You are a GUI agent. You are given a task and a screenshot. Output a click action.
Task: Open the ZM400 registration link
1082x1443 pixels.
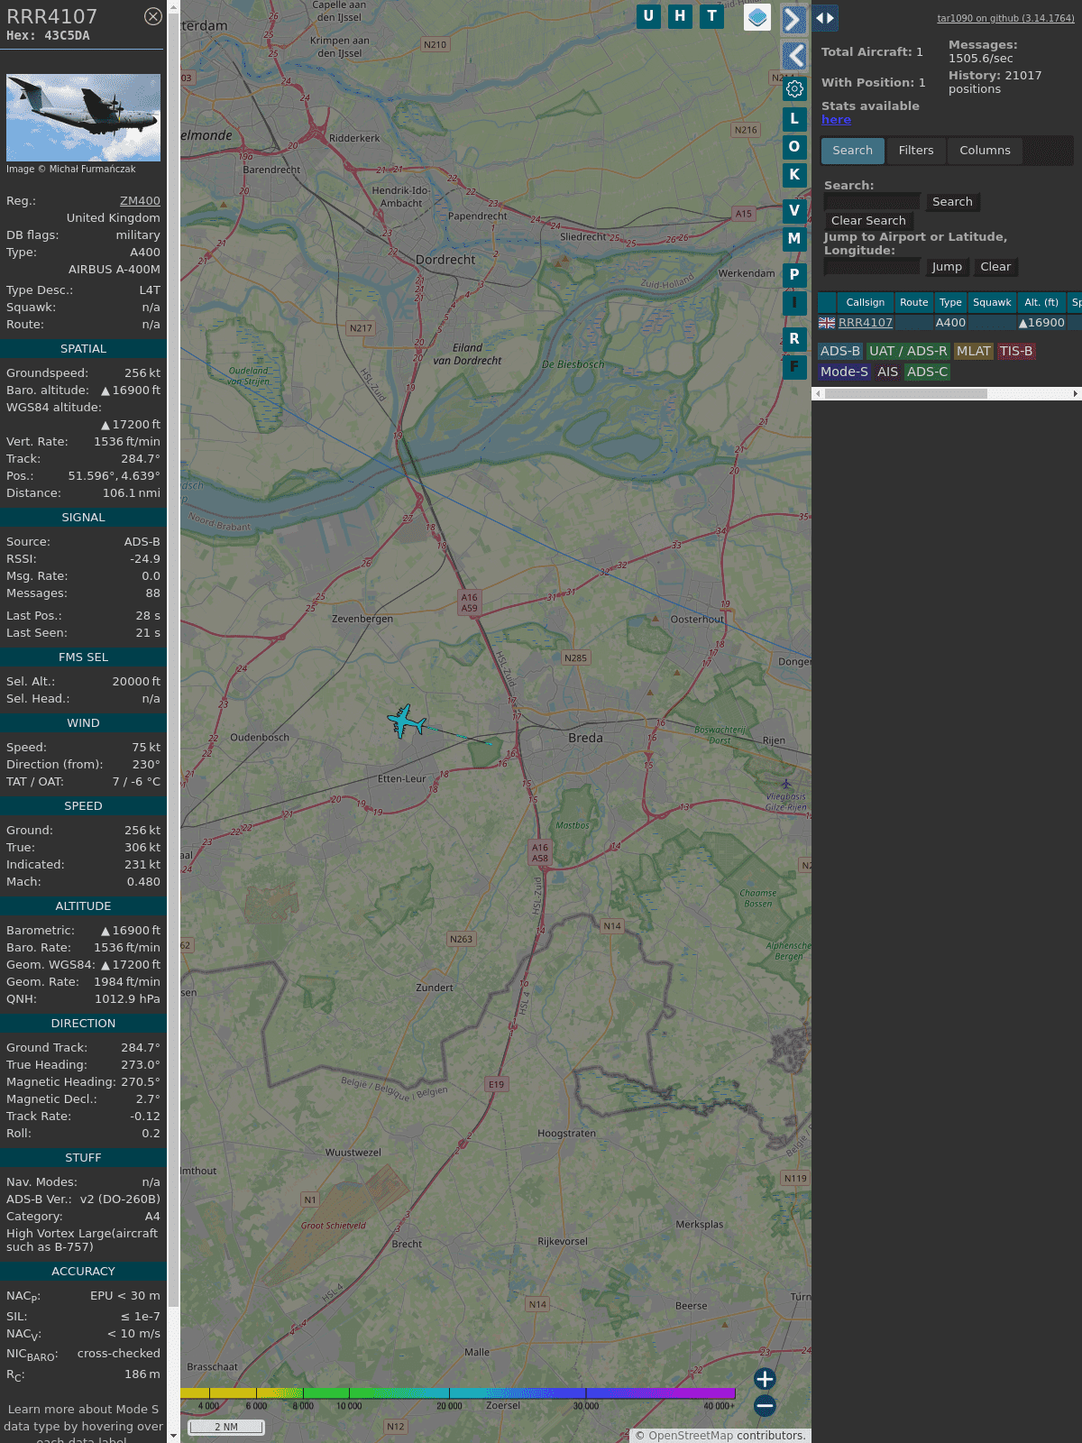pyautogui.click(x=140, y=201)
